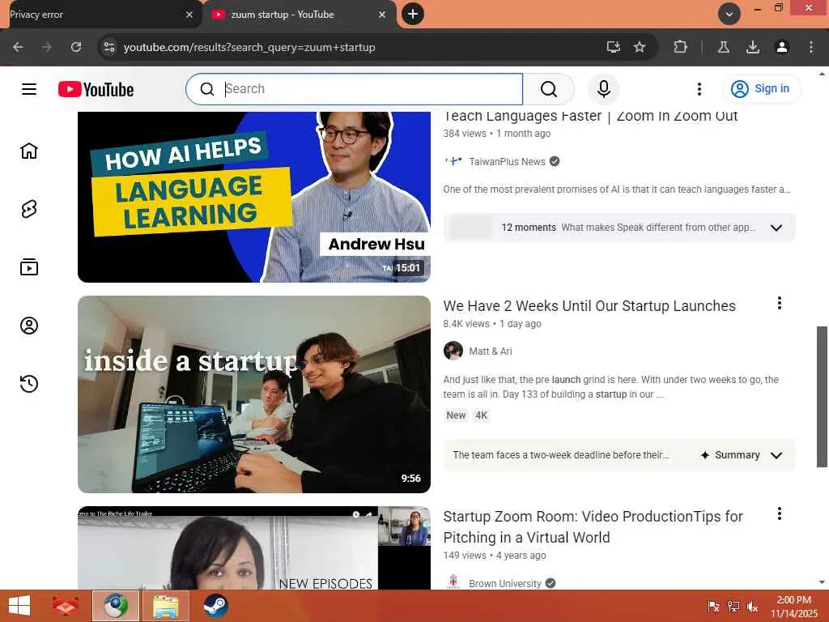Reload the YouTube results page
Image resolution: width=829 pixels, height=622 pixels.
(x=76, y=47)
